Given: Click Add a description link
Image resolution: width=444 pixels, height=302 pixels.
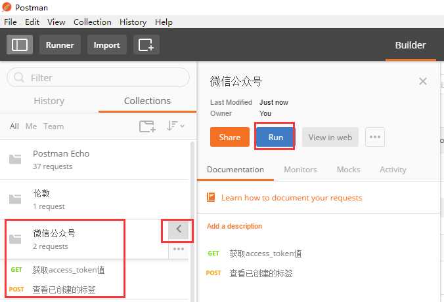Looking at the screenshot, I should (234, 226).
